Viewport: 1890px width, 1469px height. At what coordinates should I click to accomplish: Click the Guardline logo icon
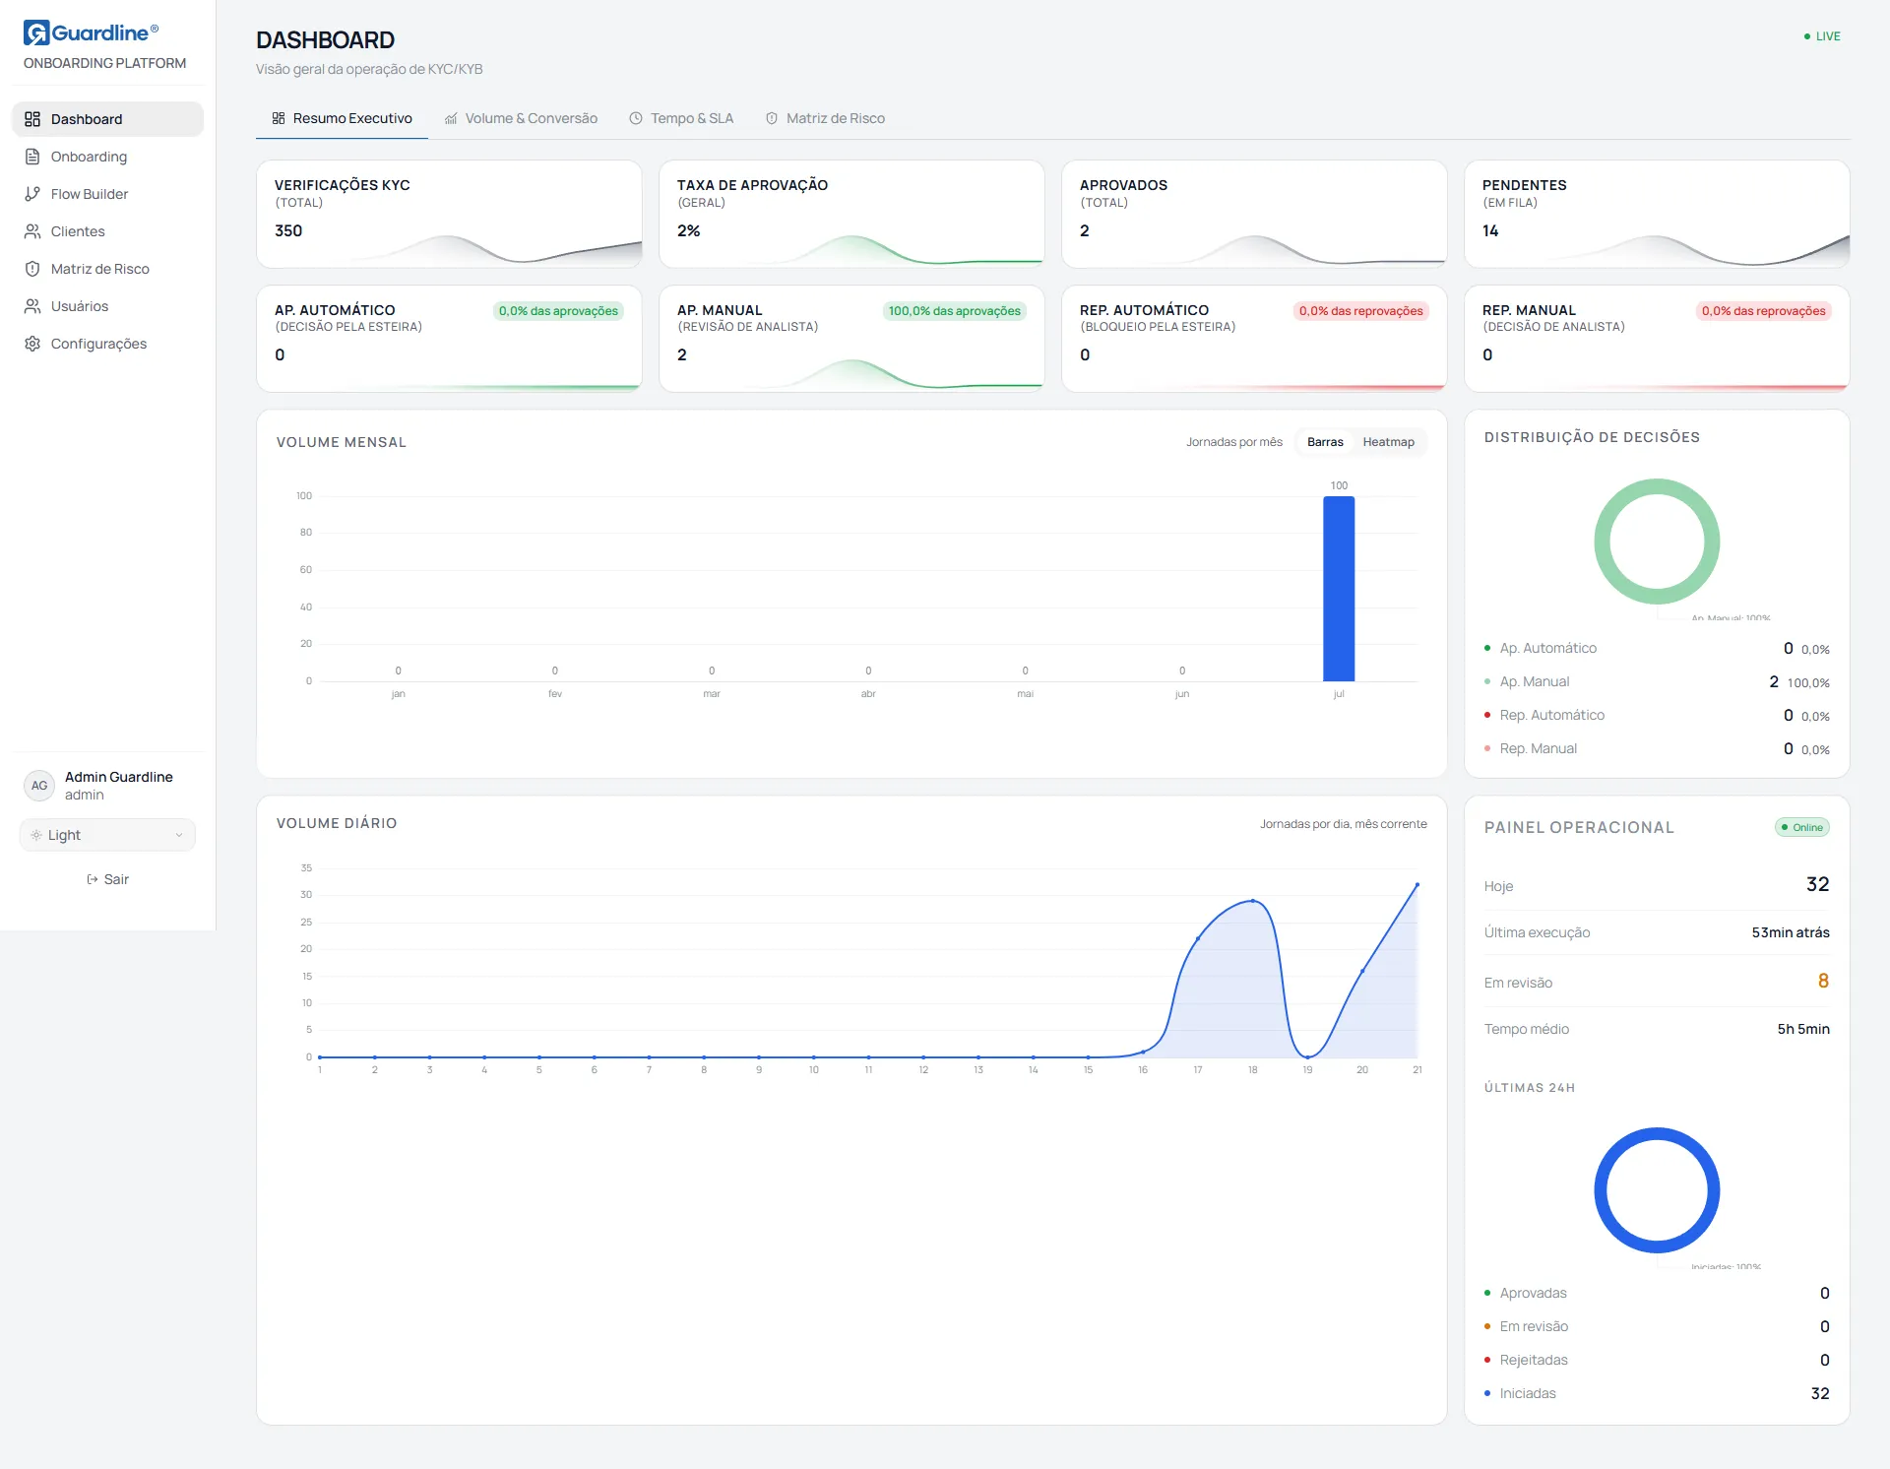36,32
